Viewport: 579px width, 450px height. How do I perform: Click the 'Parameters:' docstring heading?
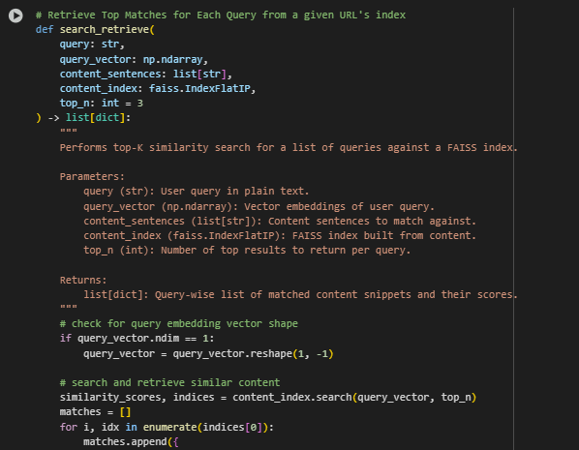click(x=92, y=176)
